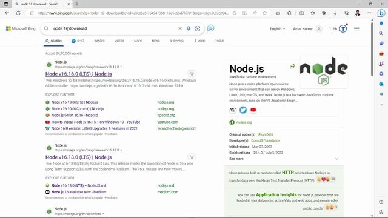Open sidebar settings gear icon

[x=381, y=212]
